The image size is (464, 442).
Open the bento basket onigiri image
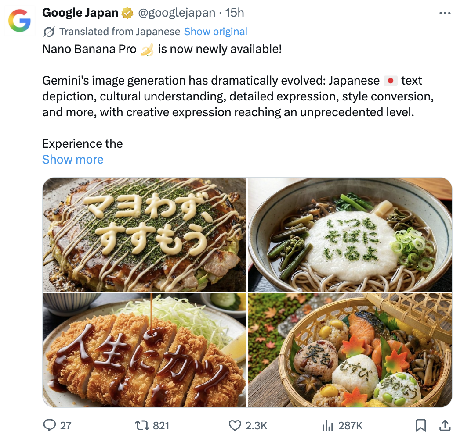click(350, 350)
